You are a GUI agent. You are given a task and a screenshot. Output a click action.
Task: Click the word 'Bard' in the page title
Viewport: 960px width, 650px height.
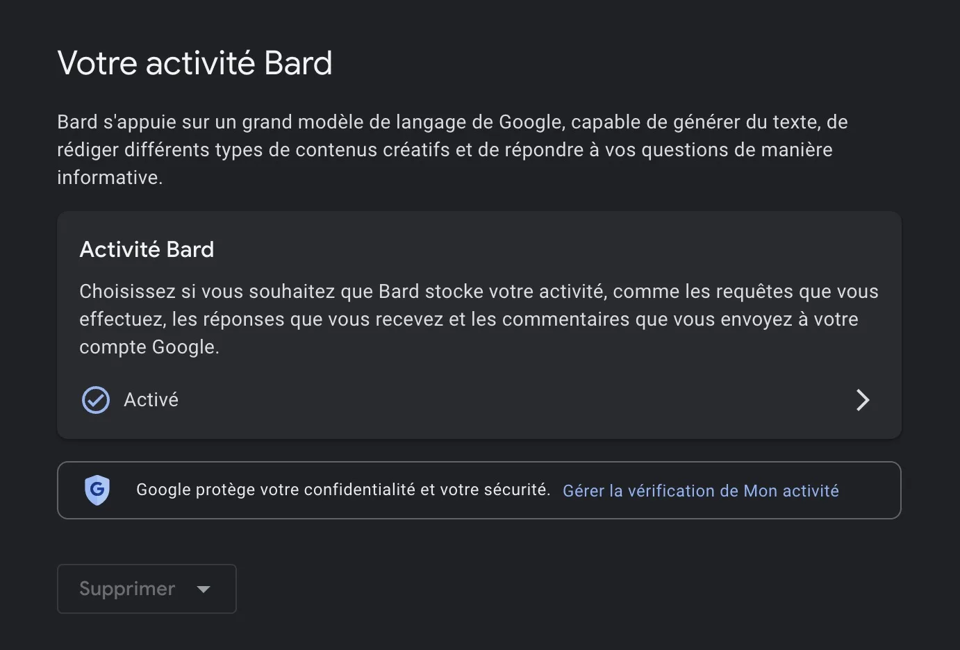click(x=298, y=63)
